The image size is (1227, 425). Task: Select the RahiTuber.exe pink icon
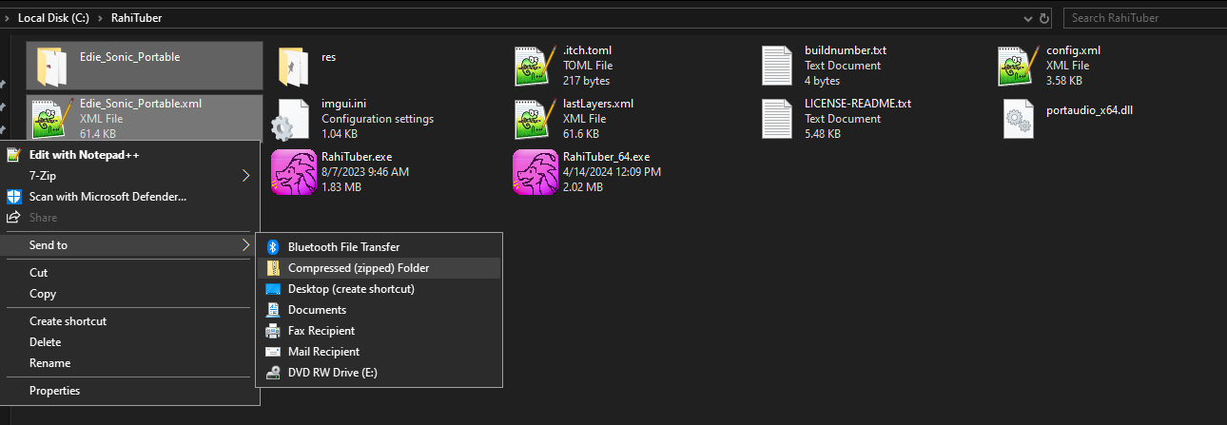(293, 172)
